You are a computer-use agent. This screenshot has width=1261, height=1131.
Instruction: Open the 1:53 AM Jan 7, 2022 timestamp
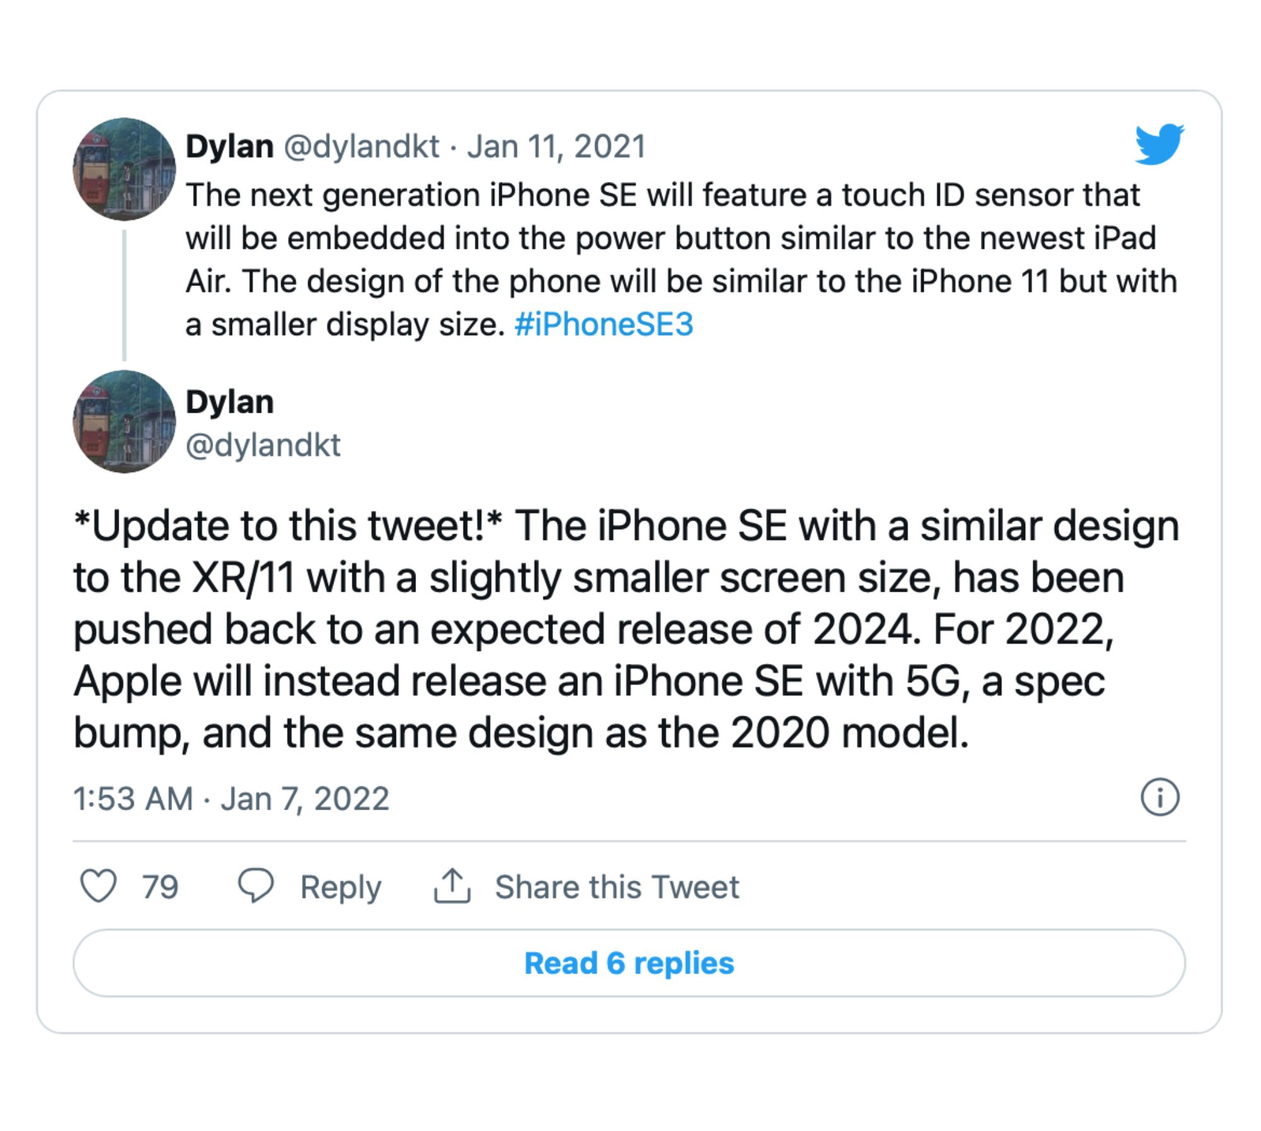(x=231, y=799)
